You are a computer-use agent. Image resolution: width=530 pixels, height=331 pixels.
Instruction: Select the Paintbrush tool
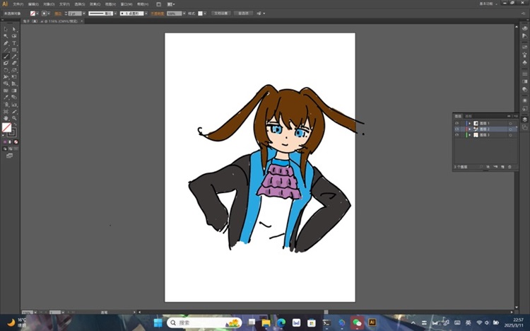pyautogui.click(x=6, y=57)
